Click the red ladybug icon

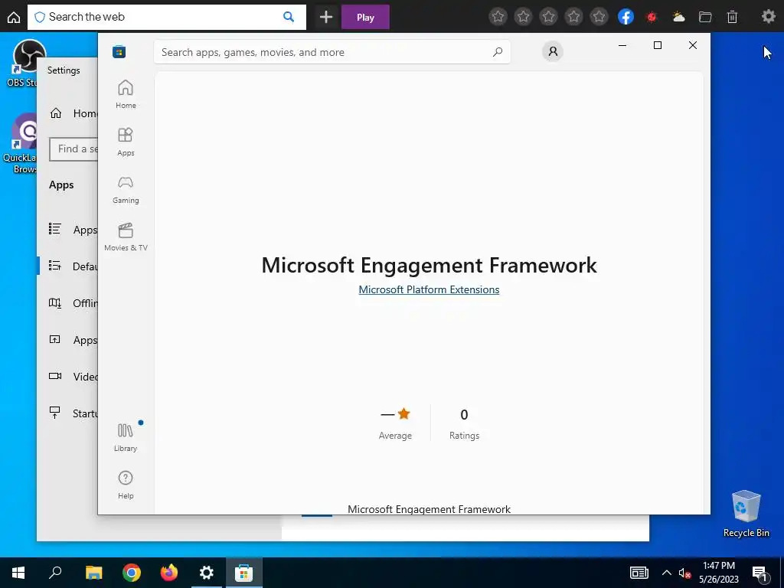652,17
